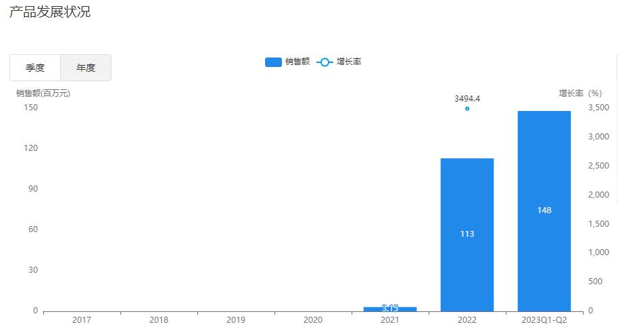Click the 2023Q1-Q2 x-axis label
Screen dimensions: 618x335
pyautogui.click(x=544, y=320)
